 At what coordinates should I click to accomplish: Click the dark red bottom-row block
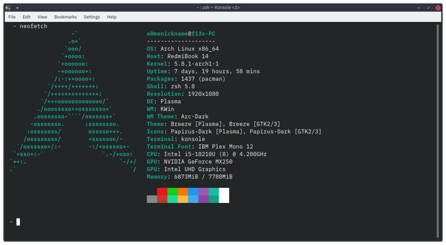click(162, 199)
